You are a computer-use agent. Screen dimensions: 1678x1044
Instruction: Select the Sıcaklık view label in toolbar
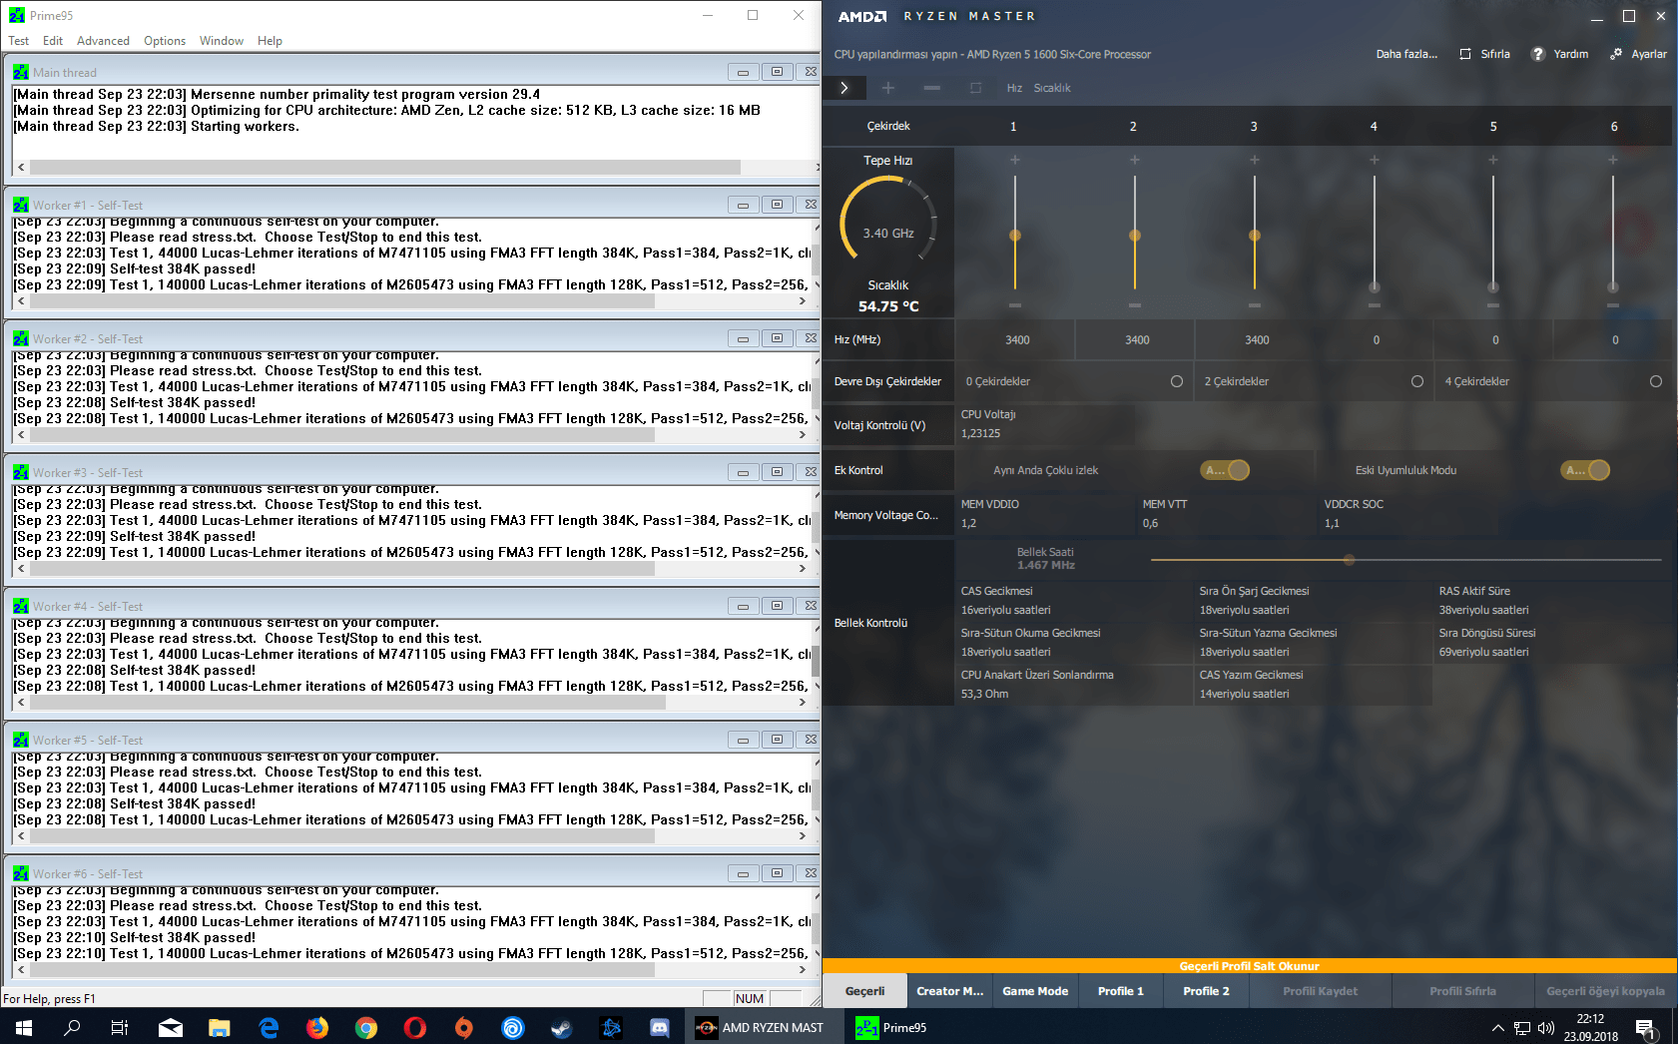tap(1052, 88)
